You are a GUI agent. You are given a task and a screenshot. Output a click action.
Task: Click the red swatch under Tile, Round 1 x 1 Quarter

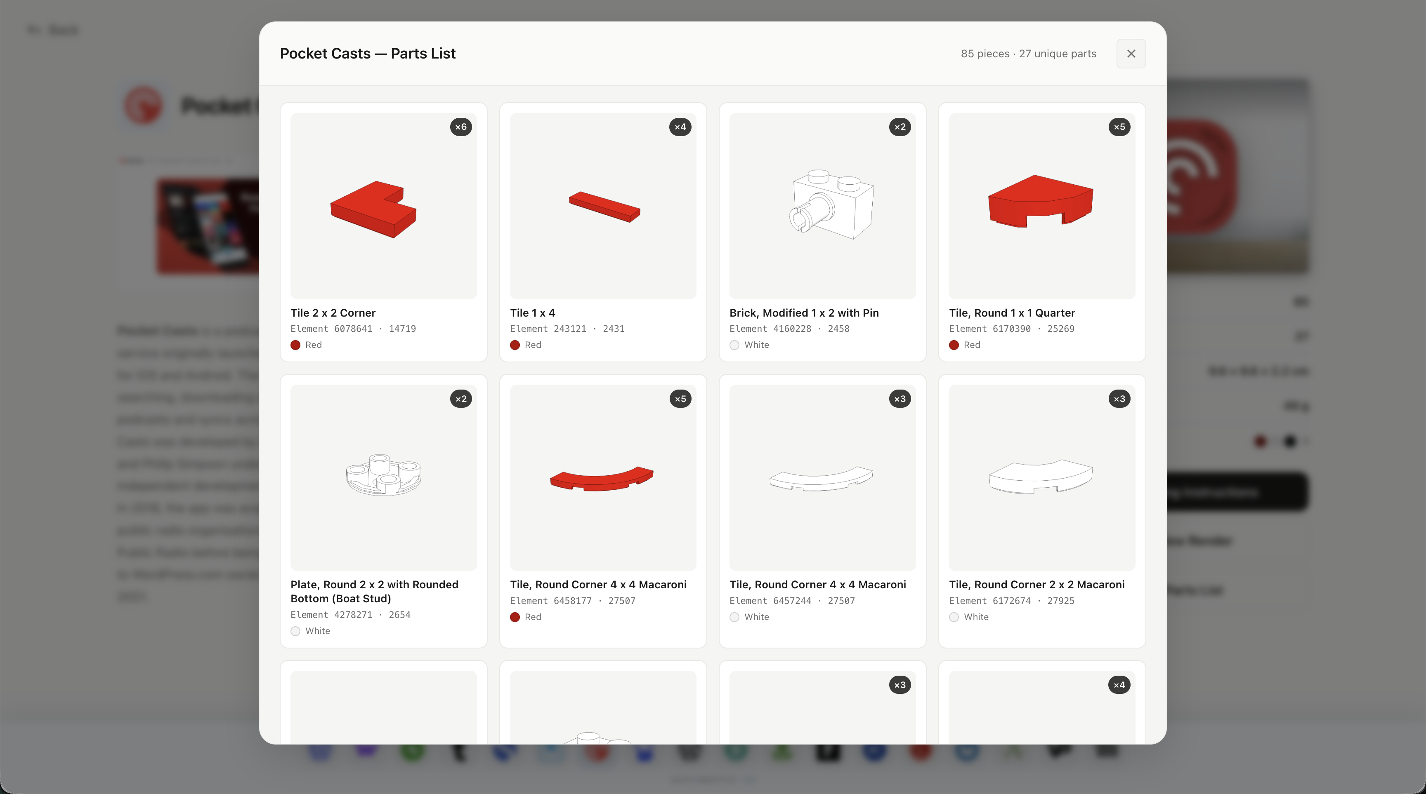click(954, 345)
